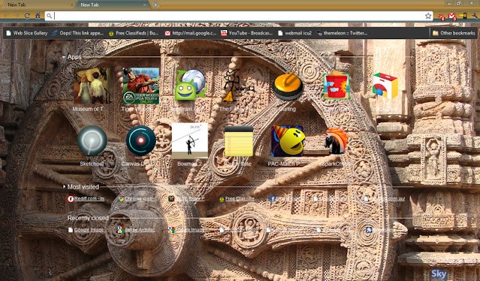The width and height of the screenshot is (480, 281).
Task: Open the Web Slice Gallery bookmark
Action: (27, 33)
